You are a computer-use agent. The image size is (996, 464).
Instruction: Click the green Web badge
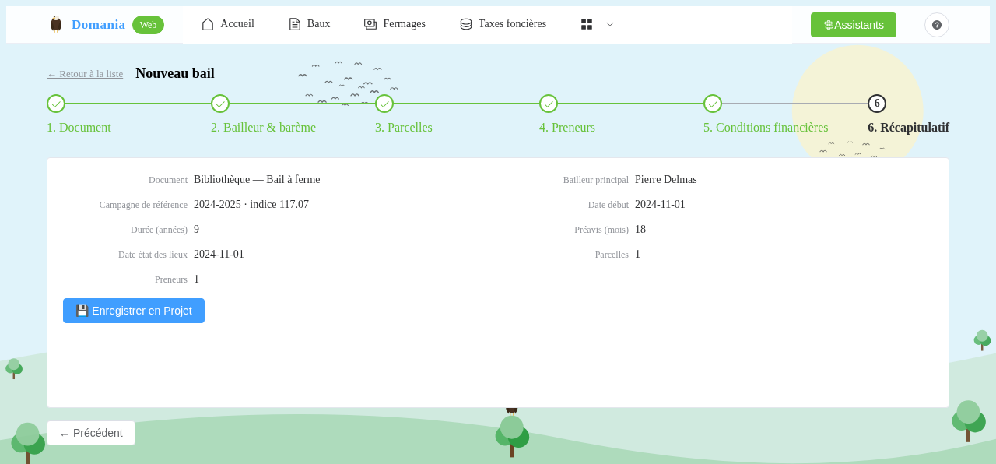(x=148, y=25)
